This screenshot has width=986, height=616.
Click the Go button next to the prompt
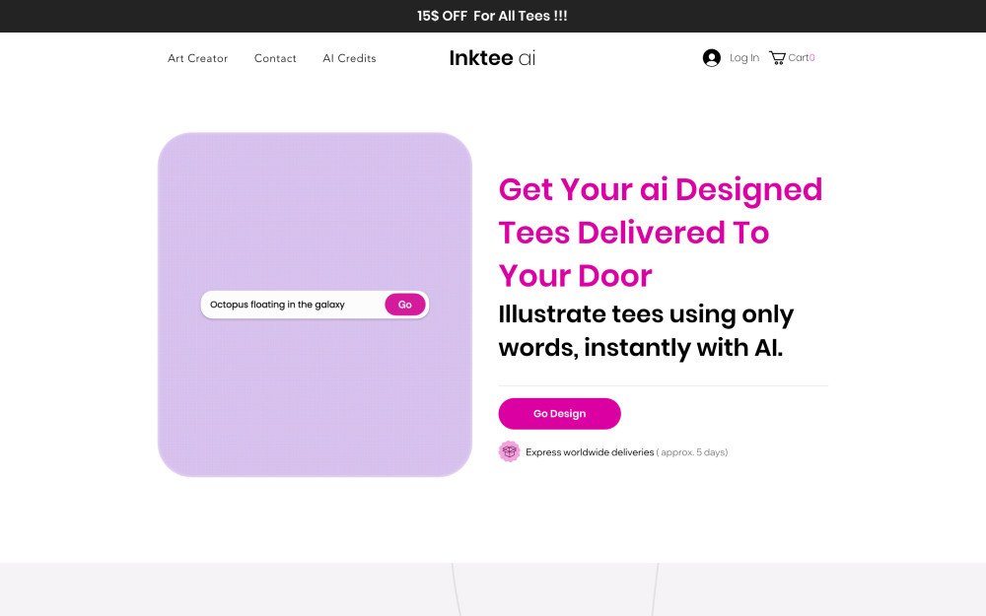pos(404,305)
